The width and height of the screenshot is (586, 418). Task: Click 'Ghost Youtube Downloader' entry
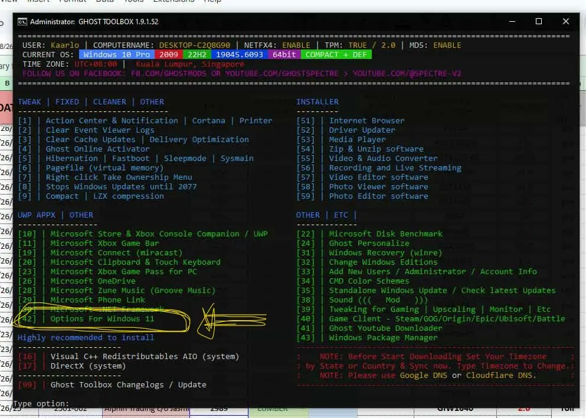(x=385, y=328)
